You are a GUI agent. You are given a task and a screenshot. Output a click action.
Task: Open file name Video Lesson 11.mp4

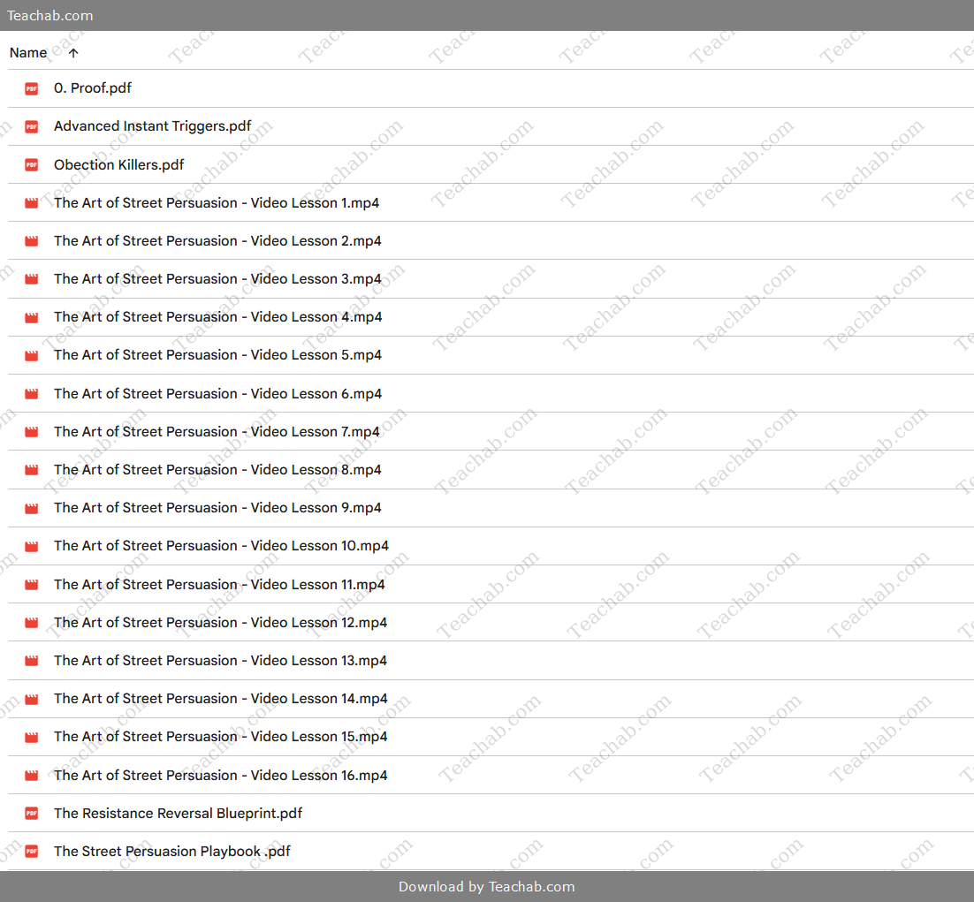[219, 584]
